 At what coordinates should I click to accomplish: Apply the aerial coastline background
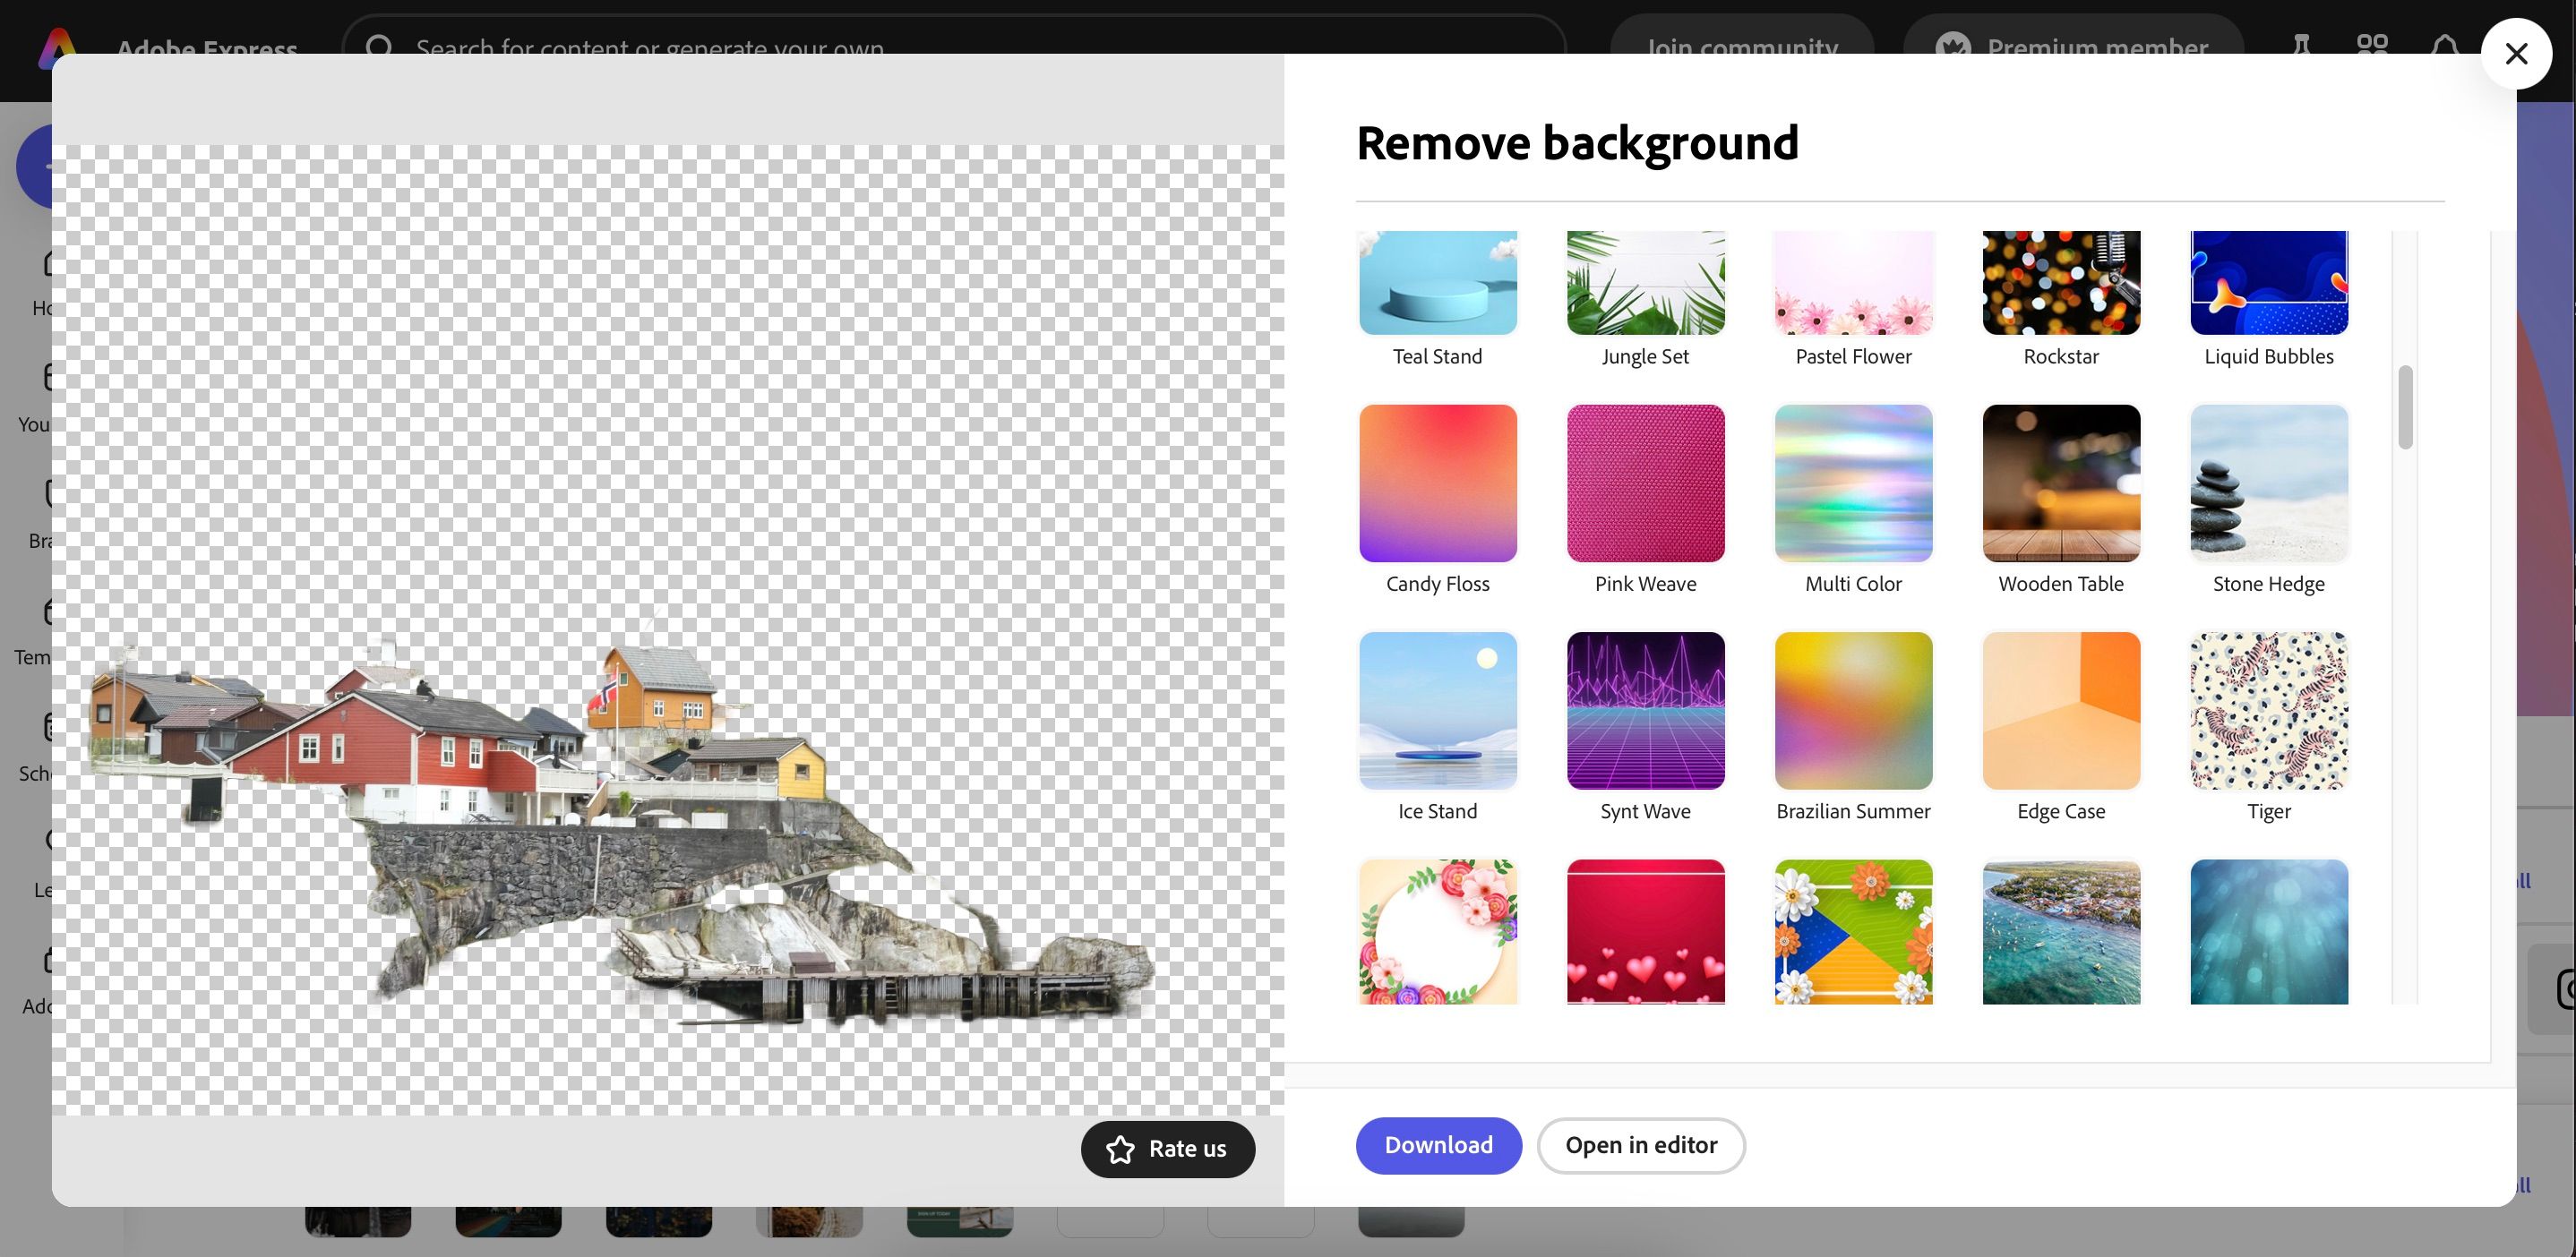click(2061, 931)
